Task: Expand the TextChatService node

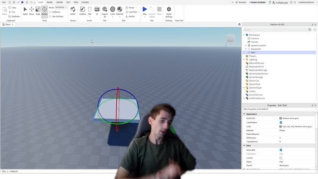Action: click(244, 98)
